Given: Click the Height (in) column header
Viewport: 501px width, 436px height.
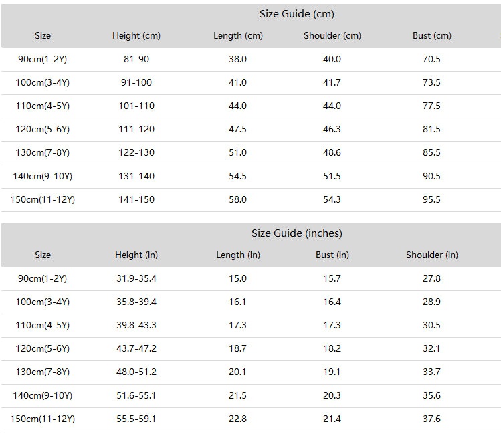Looking at the screenshot, I should pyautogui.click(x=136, y=255).
